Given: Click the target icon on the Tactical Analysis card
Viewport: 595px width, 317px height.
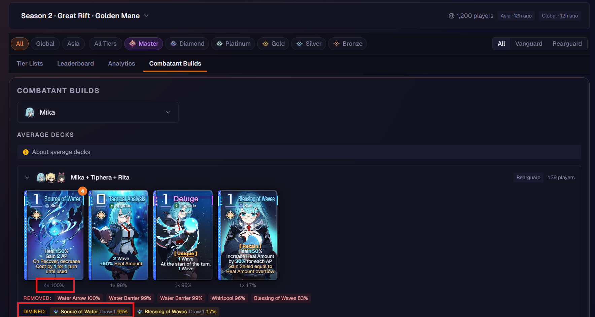Looking at the screenshot, I should click(x=101, y=214).
